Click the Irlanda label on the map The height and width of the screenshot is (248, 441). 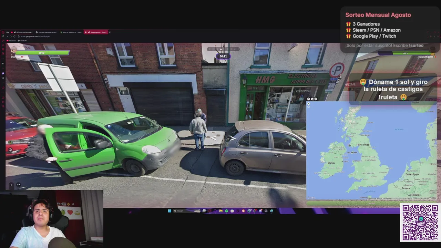pyautogui.click(x=331, y=163)
